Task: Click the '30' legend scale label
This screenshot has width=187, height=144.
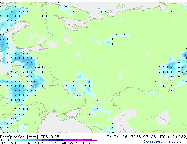Action: point(64,143)
